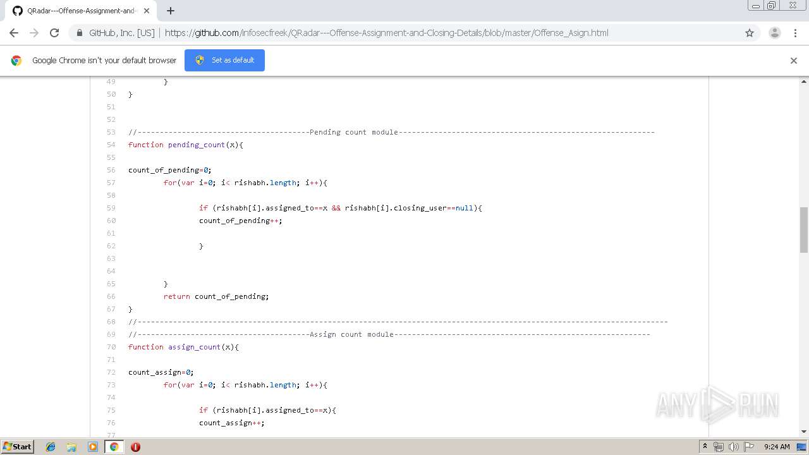Click line number 75

[x=111, y=410]
